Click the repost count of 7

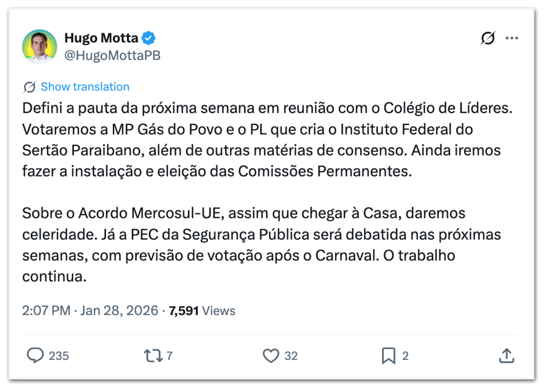click(170, 356)
